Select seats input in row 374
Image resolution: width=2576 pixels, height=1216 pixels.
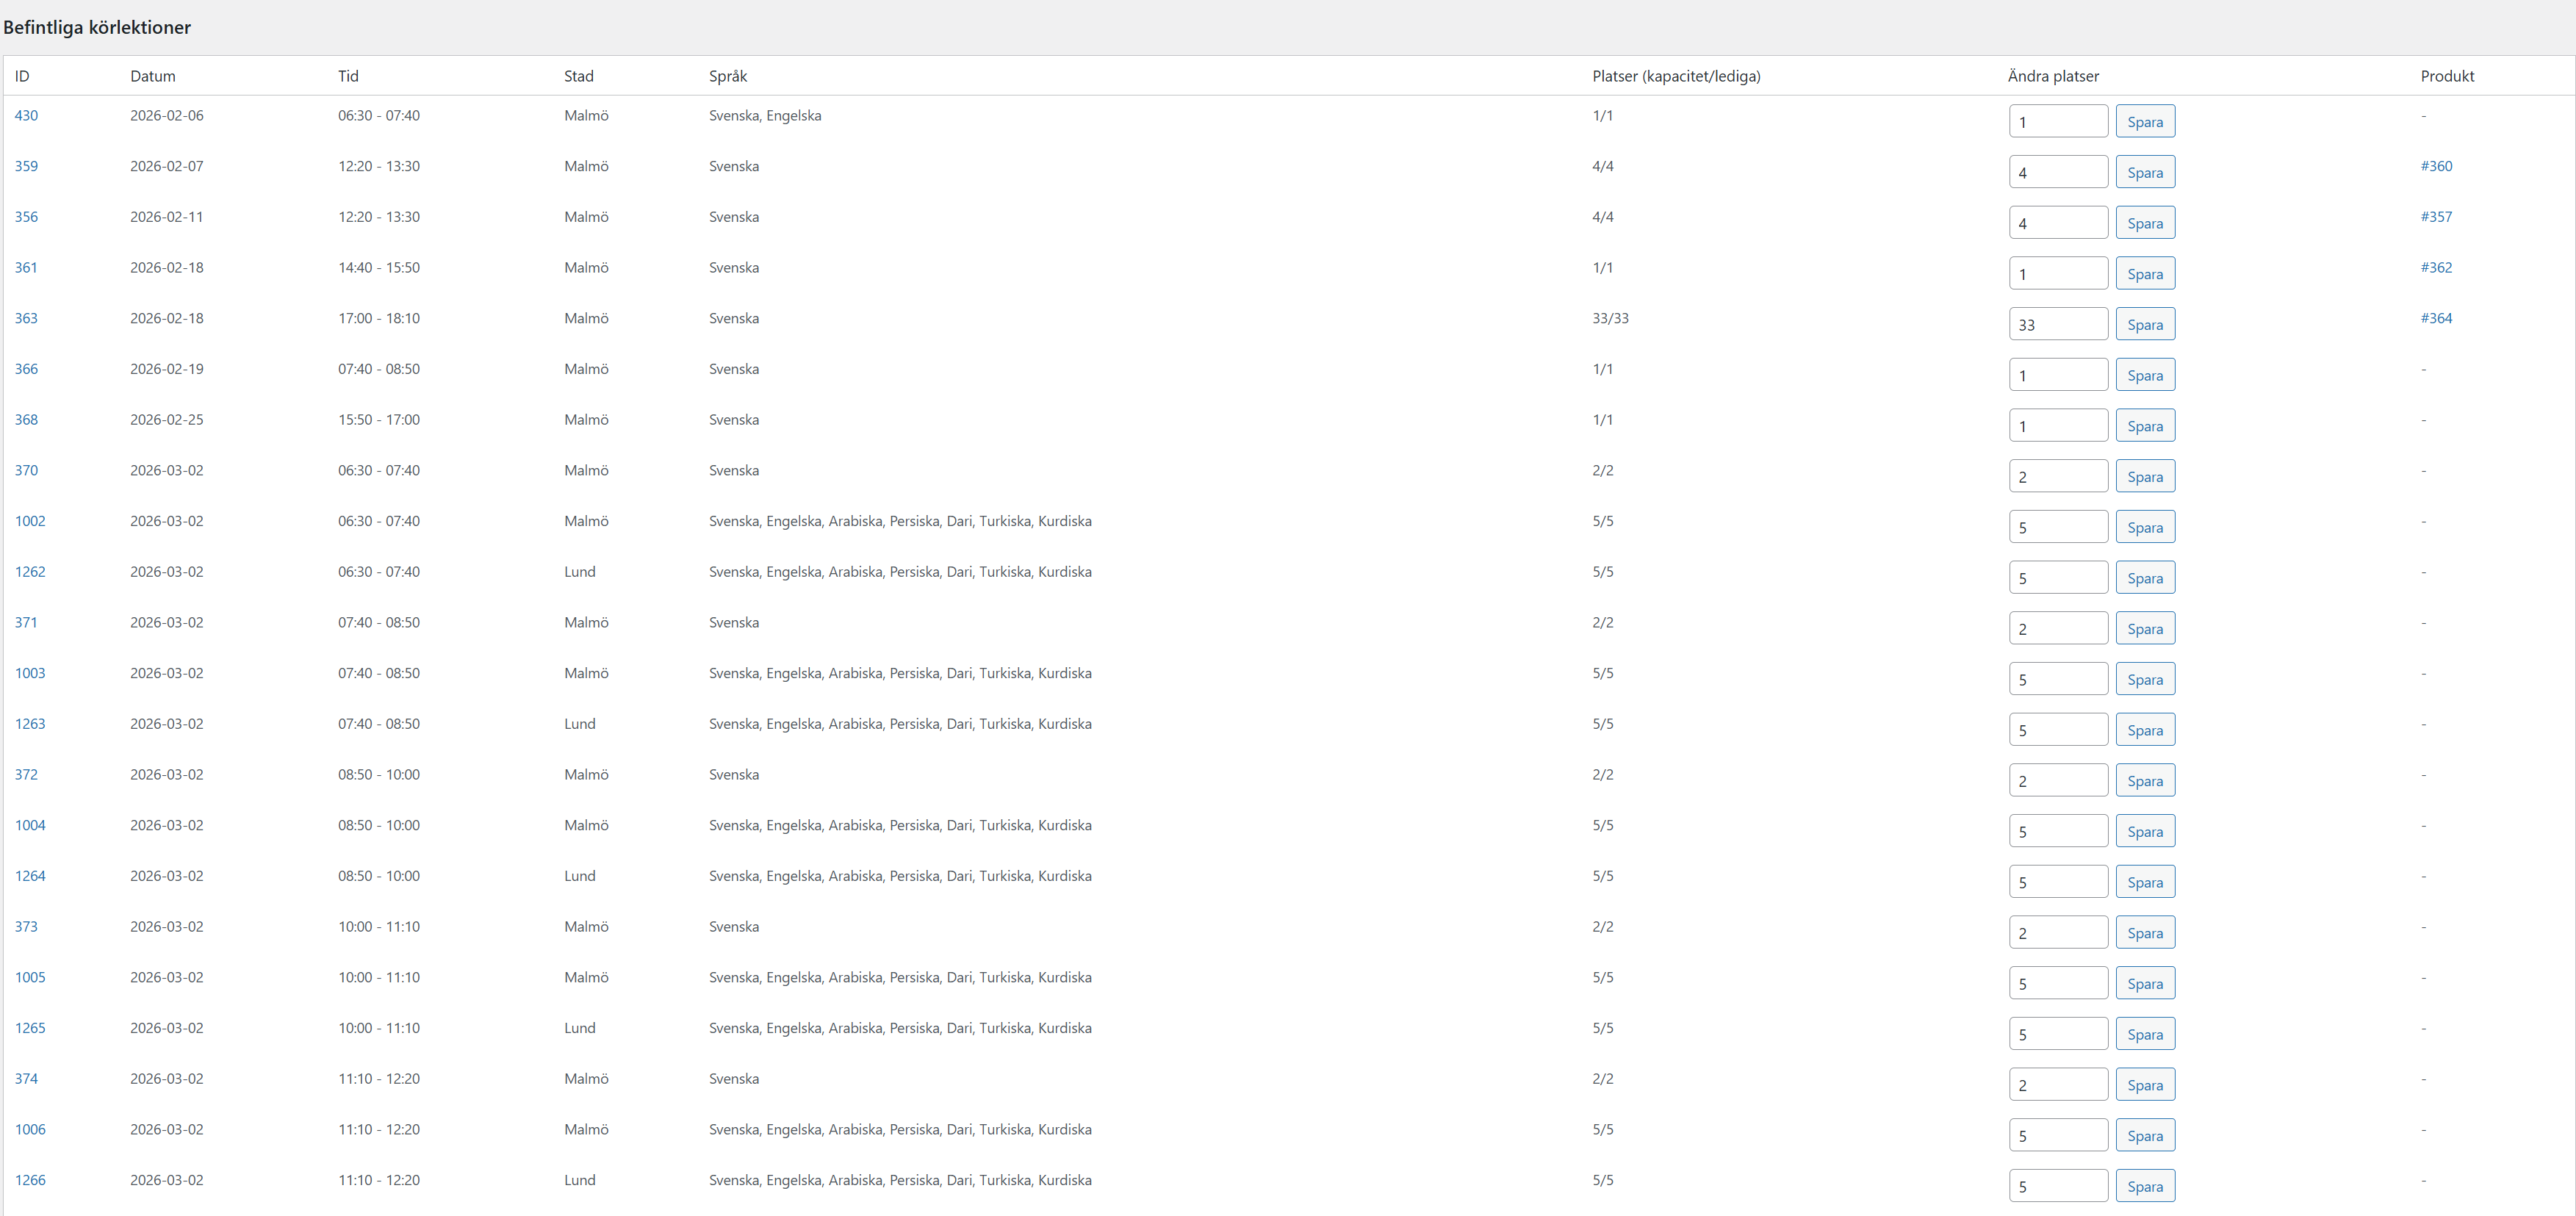[2057, 1085]
